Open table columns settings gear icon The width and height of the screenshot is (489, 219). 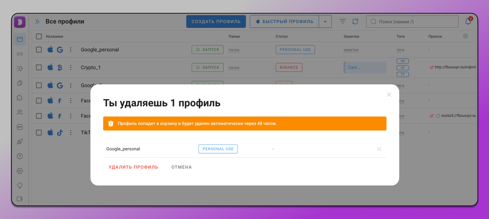click(465, 36)
